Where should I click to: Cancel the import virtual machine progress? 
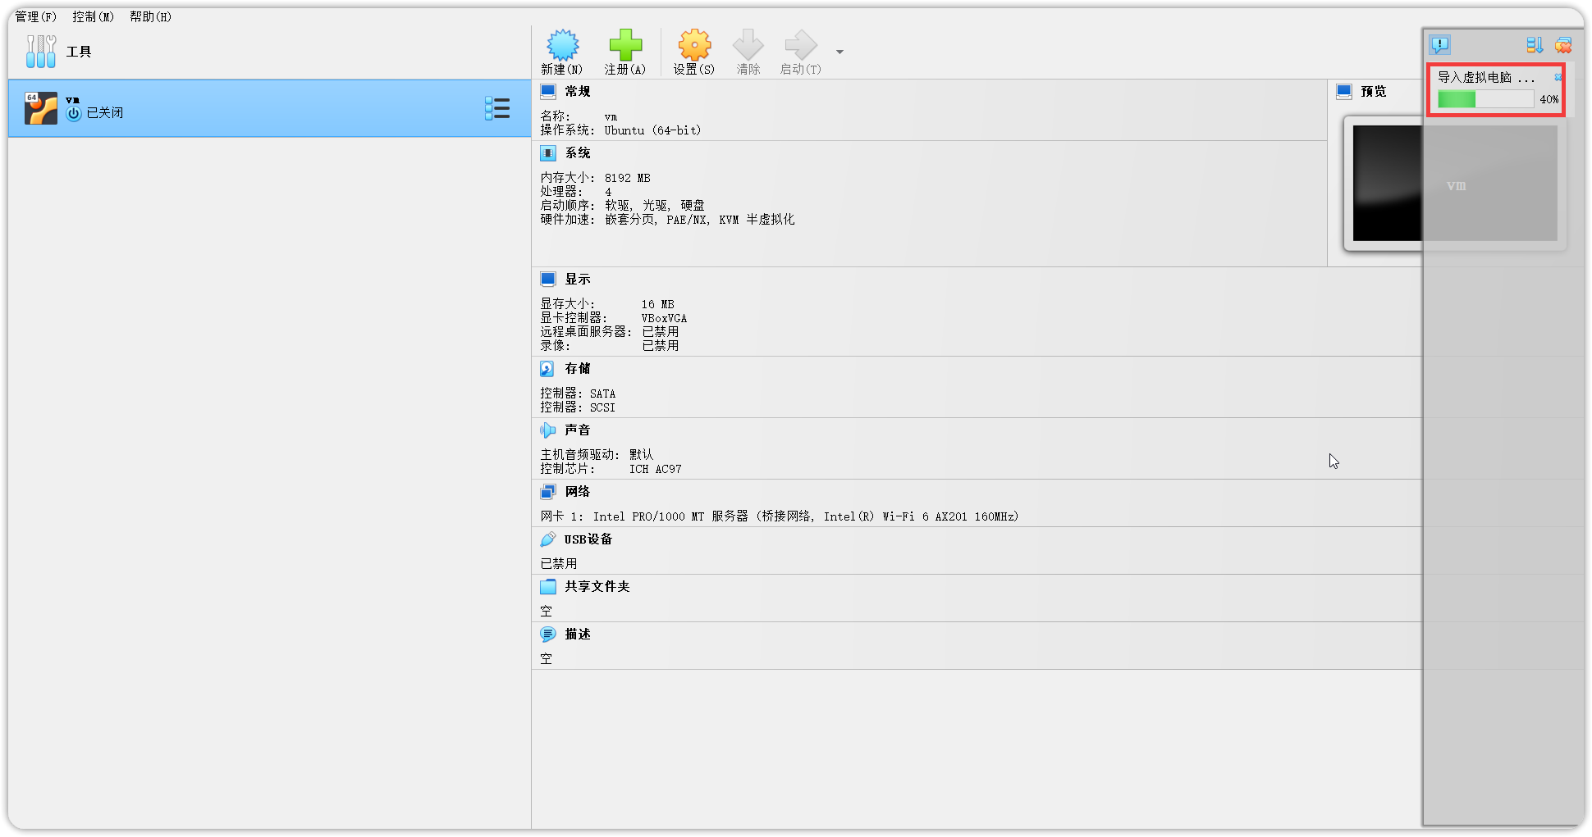tap(1558, 77)
